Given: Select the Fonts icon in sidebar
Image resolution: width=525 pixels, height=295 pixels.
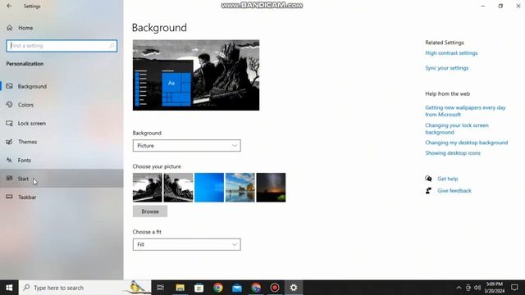Looking at the screenshot, I should click(x=9, y=161).
